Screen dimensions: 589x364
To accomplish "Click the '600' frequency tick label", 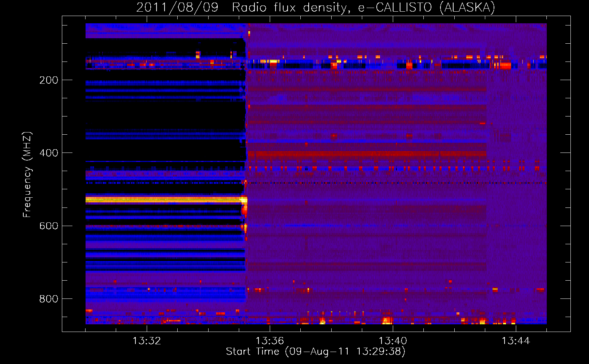I will (x=49, y=226).
